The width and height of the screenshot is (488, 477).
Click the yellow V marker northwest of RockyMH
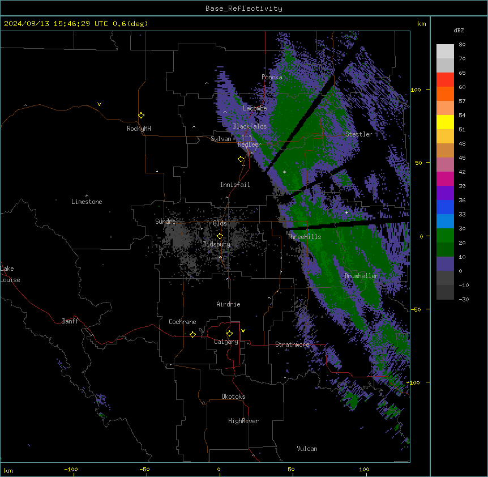99,104
